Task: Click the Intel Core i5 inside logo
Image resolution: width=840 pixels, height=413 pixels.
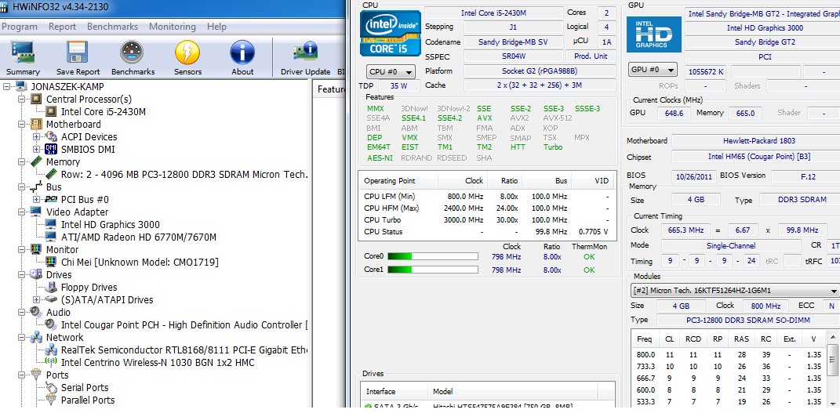Action: 390,32
